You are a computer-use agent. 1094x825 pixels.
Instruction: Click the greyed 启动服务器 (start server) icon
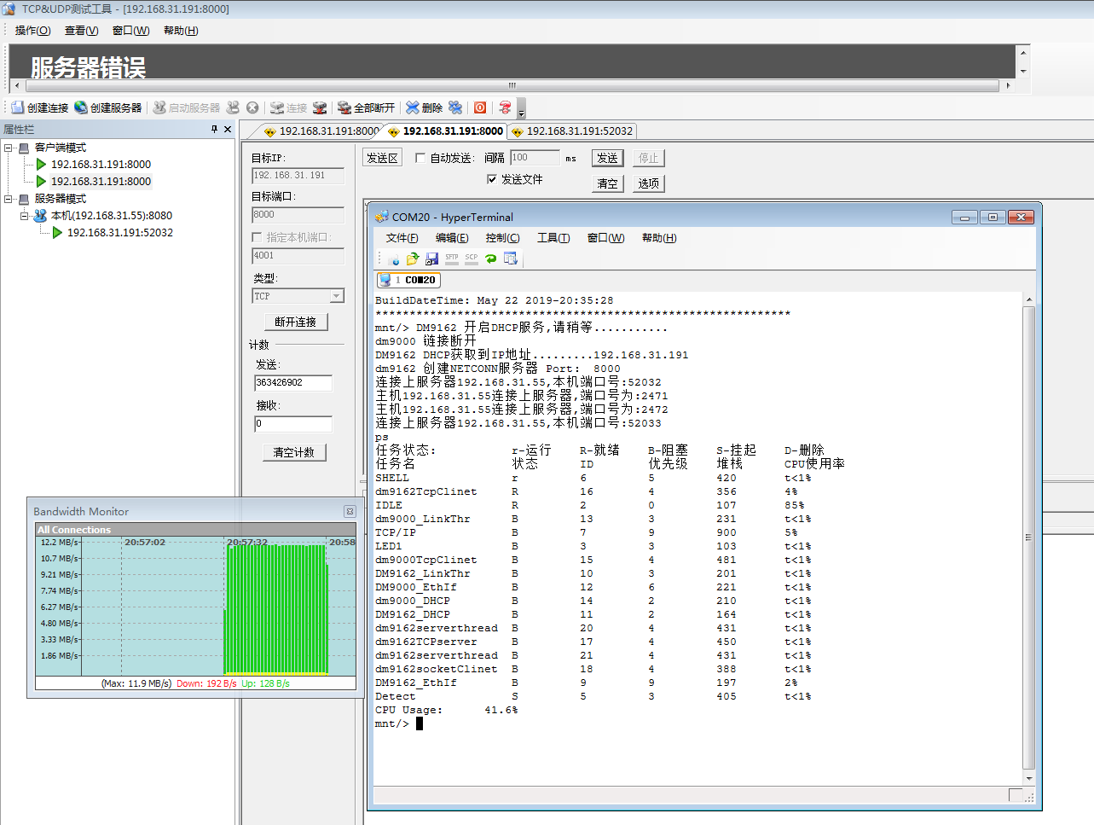pyautogui.click(x=159, y=107)
